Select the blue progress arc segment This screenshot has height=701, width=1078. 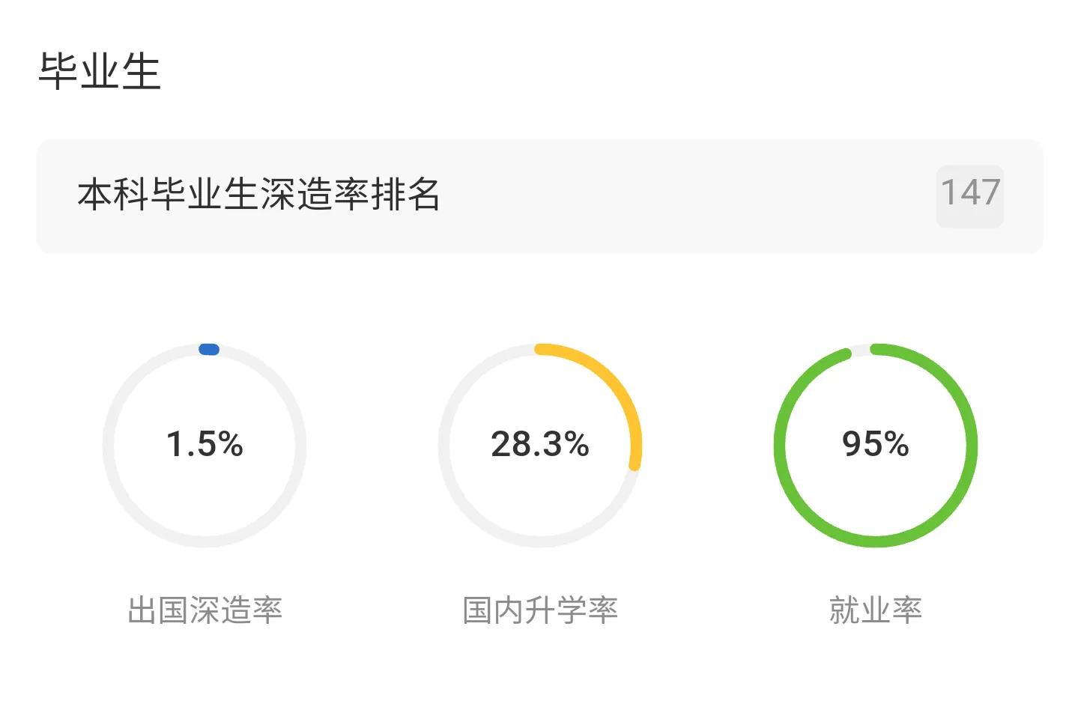pos(208,348)
